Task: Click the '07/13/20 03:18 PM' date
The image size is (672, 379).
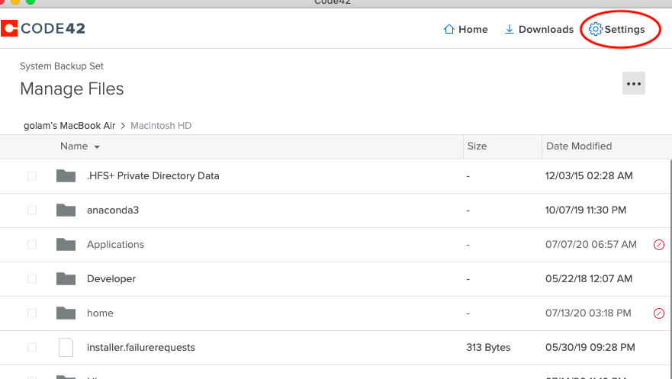Action: click(x=588, y=313)
